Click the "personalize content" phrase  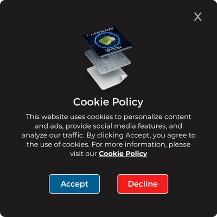tap(157, 117)
